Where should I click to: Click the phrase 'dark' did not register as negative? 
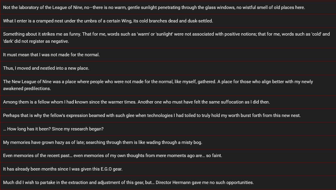pos(36,41)
